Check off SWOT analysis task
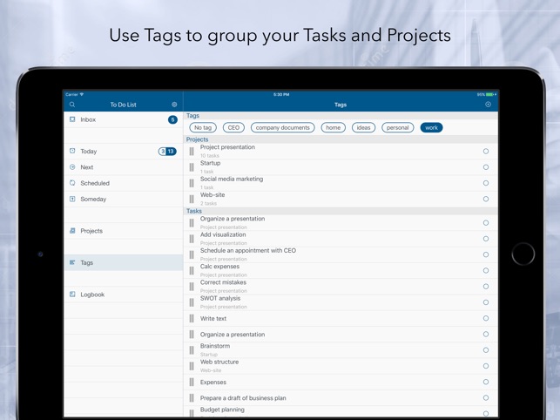Screen dimensions: 560x420 [x=486, y=302]
